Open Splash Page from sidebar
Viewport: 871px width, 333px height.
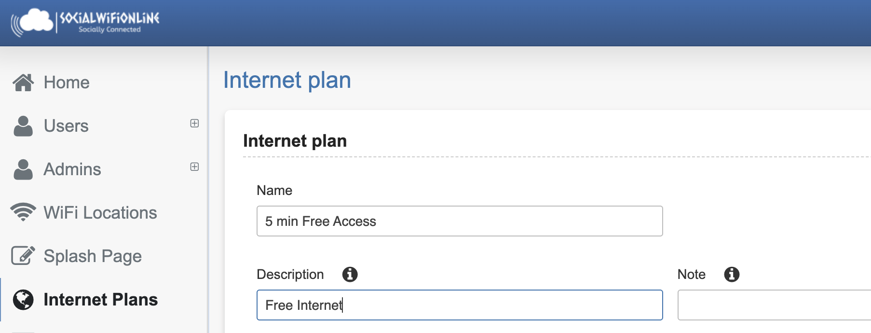click(x=93, y=256)
